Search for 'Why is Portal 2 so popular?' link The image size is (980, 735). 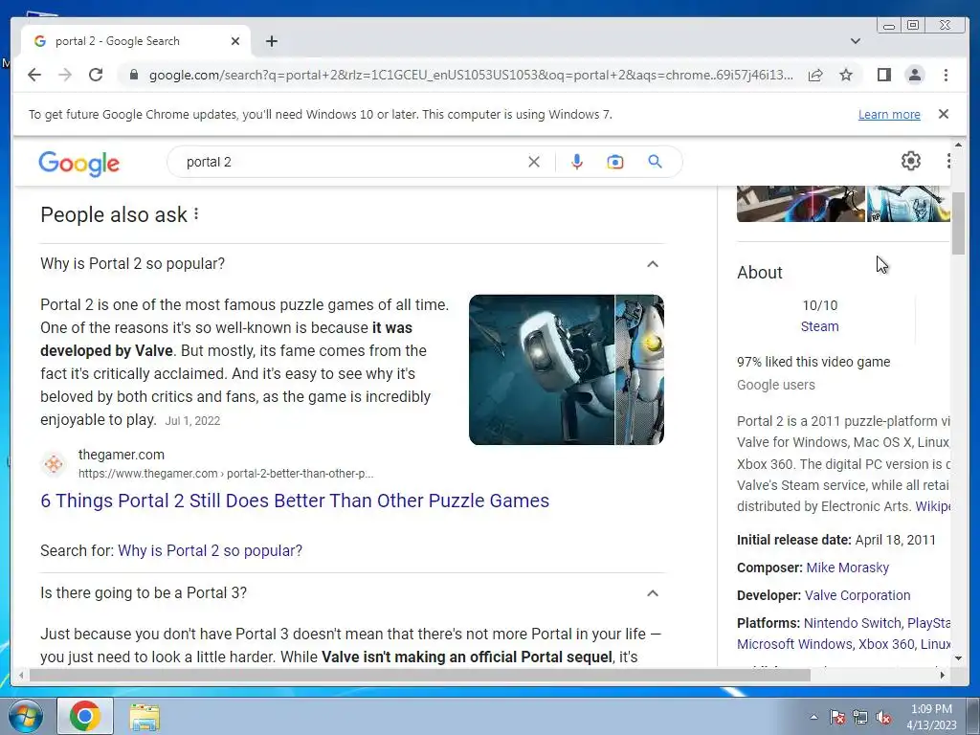[210, 550]
